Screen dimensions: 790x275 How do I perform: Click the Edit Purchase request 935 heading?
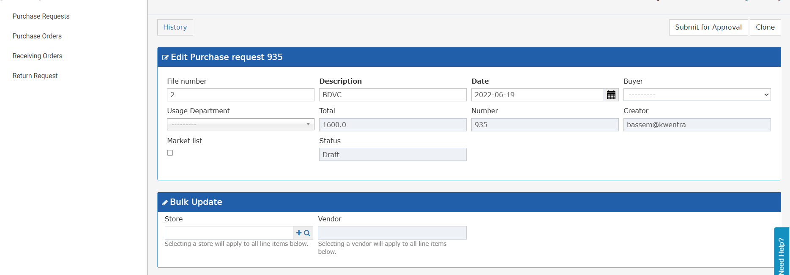click(x=227, y=57)
